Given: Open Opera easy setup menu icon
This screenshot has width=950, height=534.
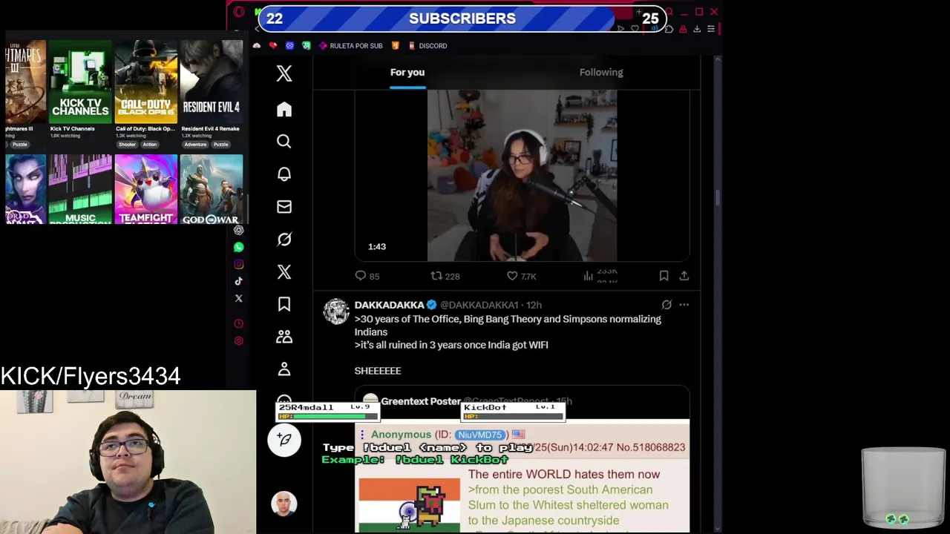Looking at the screenshot, I should click(711, 29).
